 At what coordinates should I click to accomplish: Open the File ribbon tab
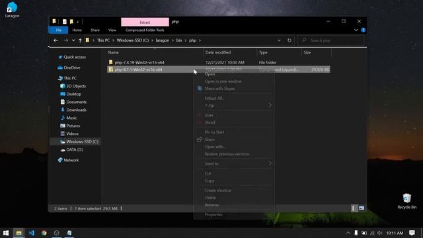pyautogui.click(x=59, y=30)
